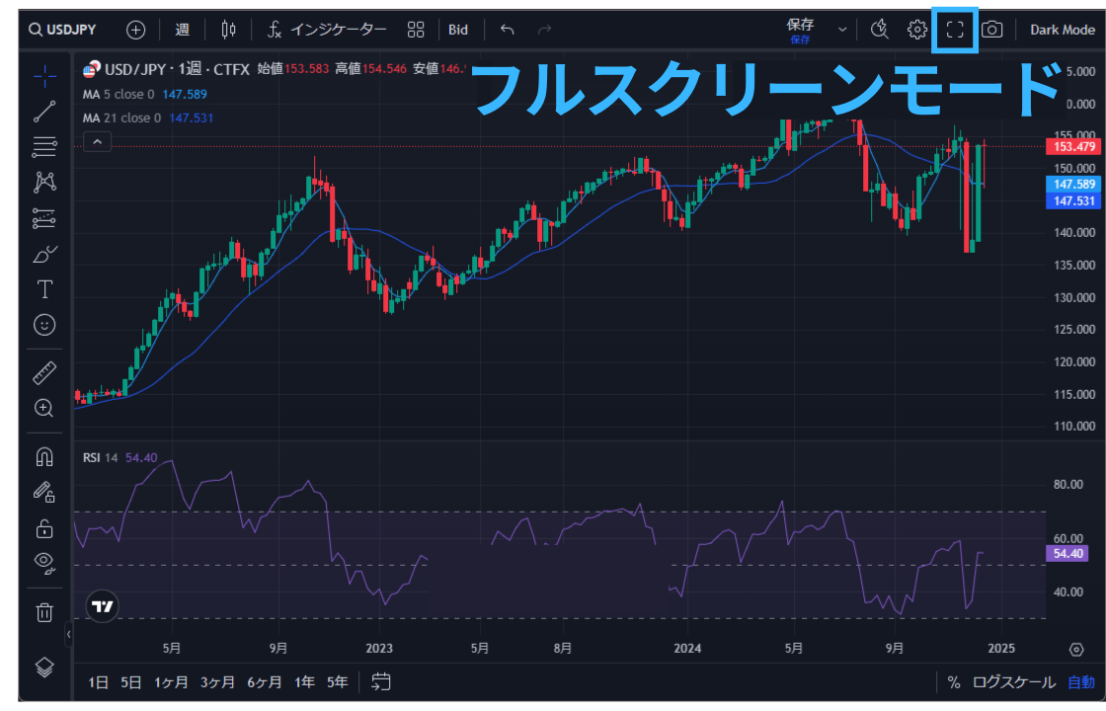Open the USDJPY symbol search
The height and width of the screenshot is (711, 1106).
(x=62, y=30)
